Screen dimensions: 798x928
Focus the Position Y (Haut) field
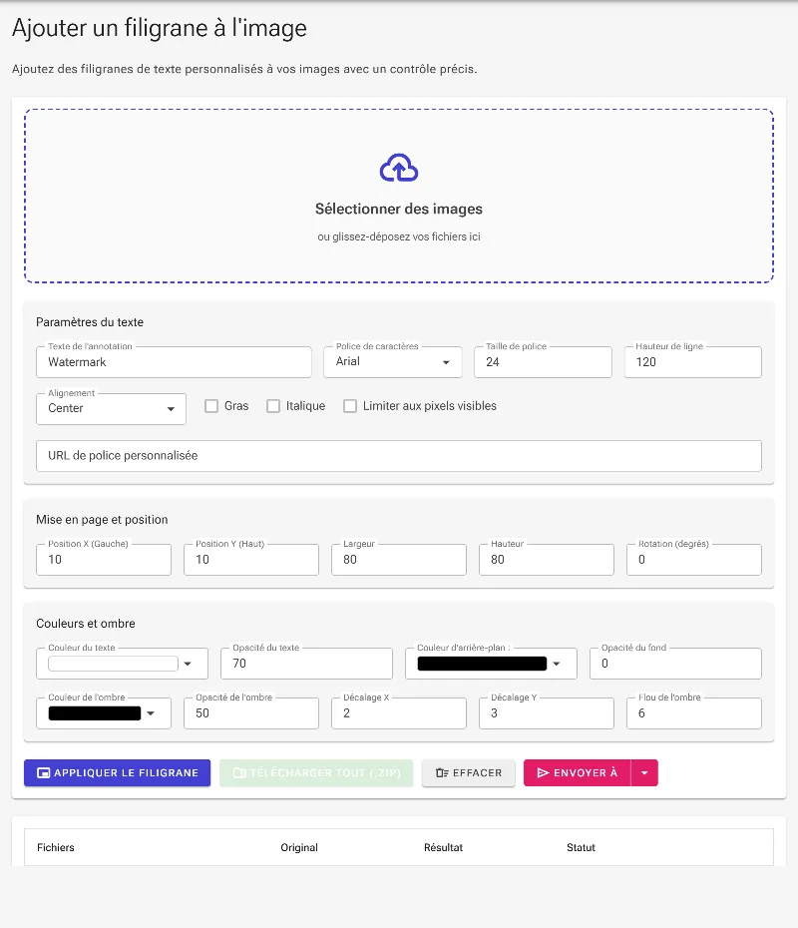[251, 560]
